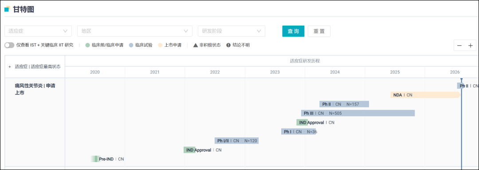The image size is (479, 170).
Task: Click the 适应症 | 适应症最高状态 column header
Action: pyautogui.click(x=38, y=67)
